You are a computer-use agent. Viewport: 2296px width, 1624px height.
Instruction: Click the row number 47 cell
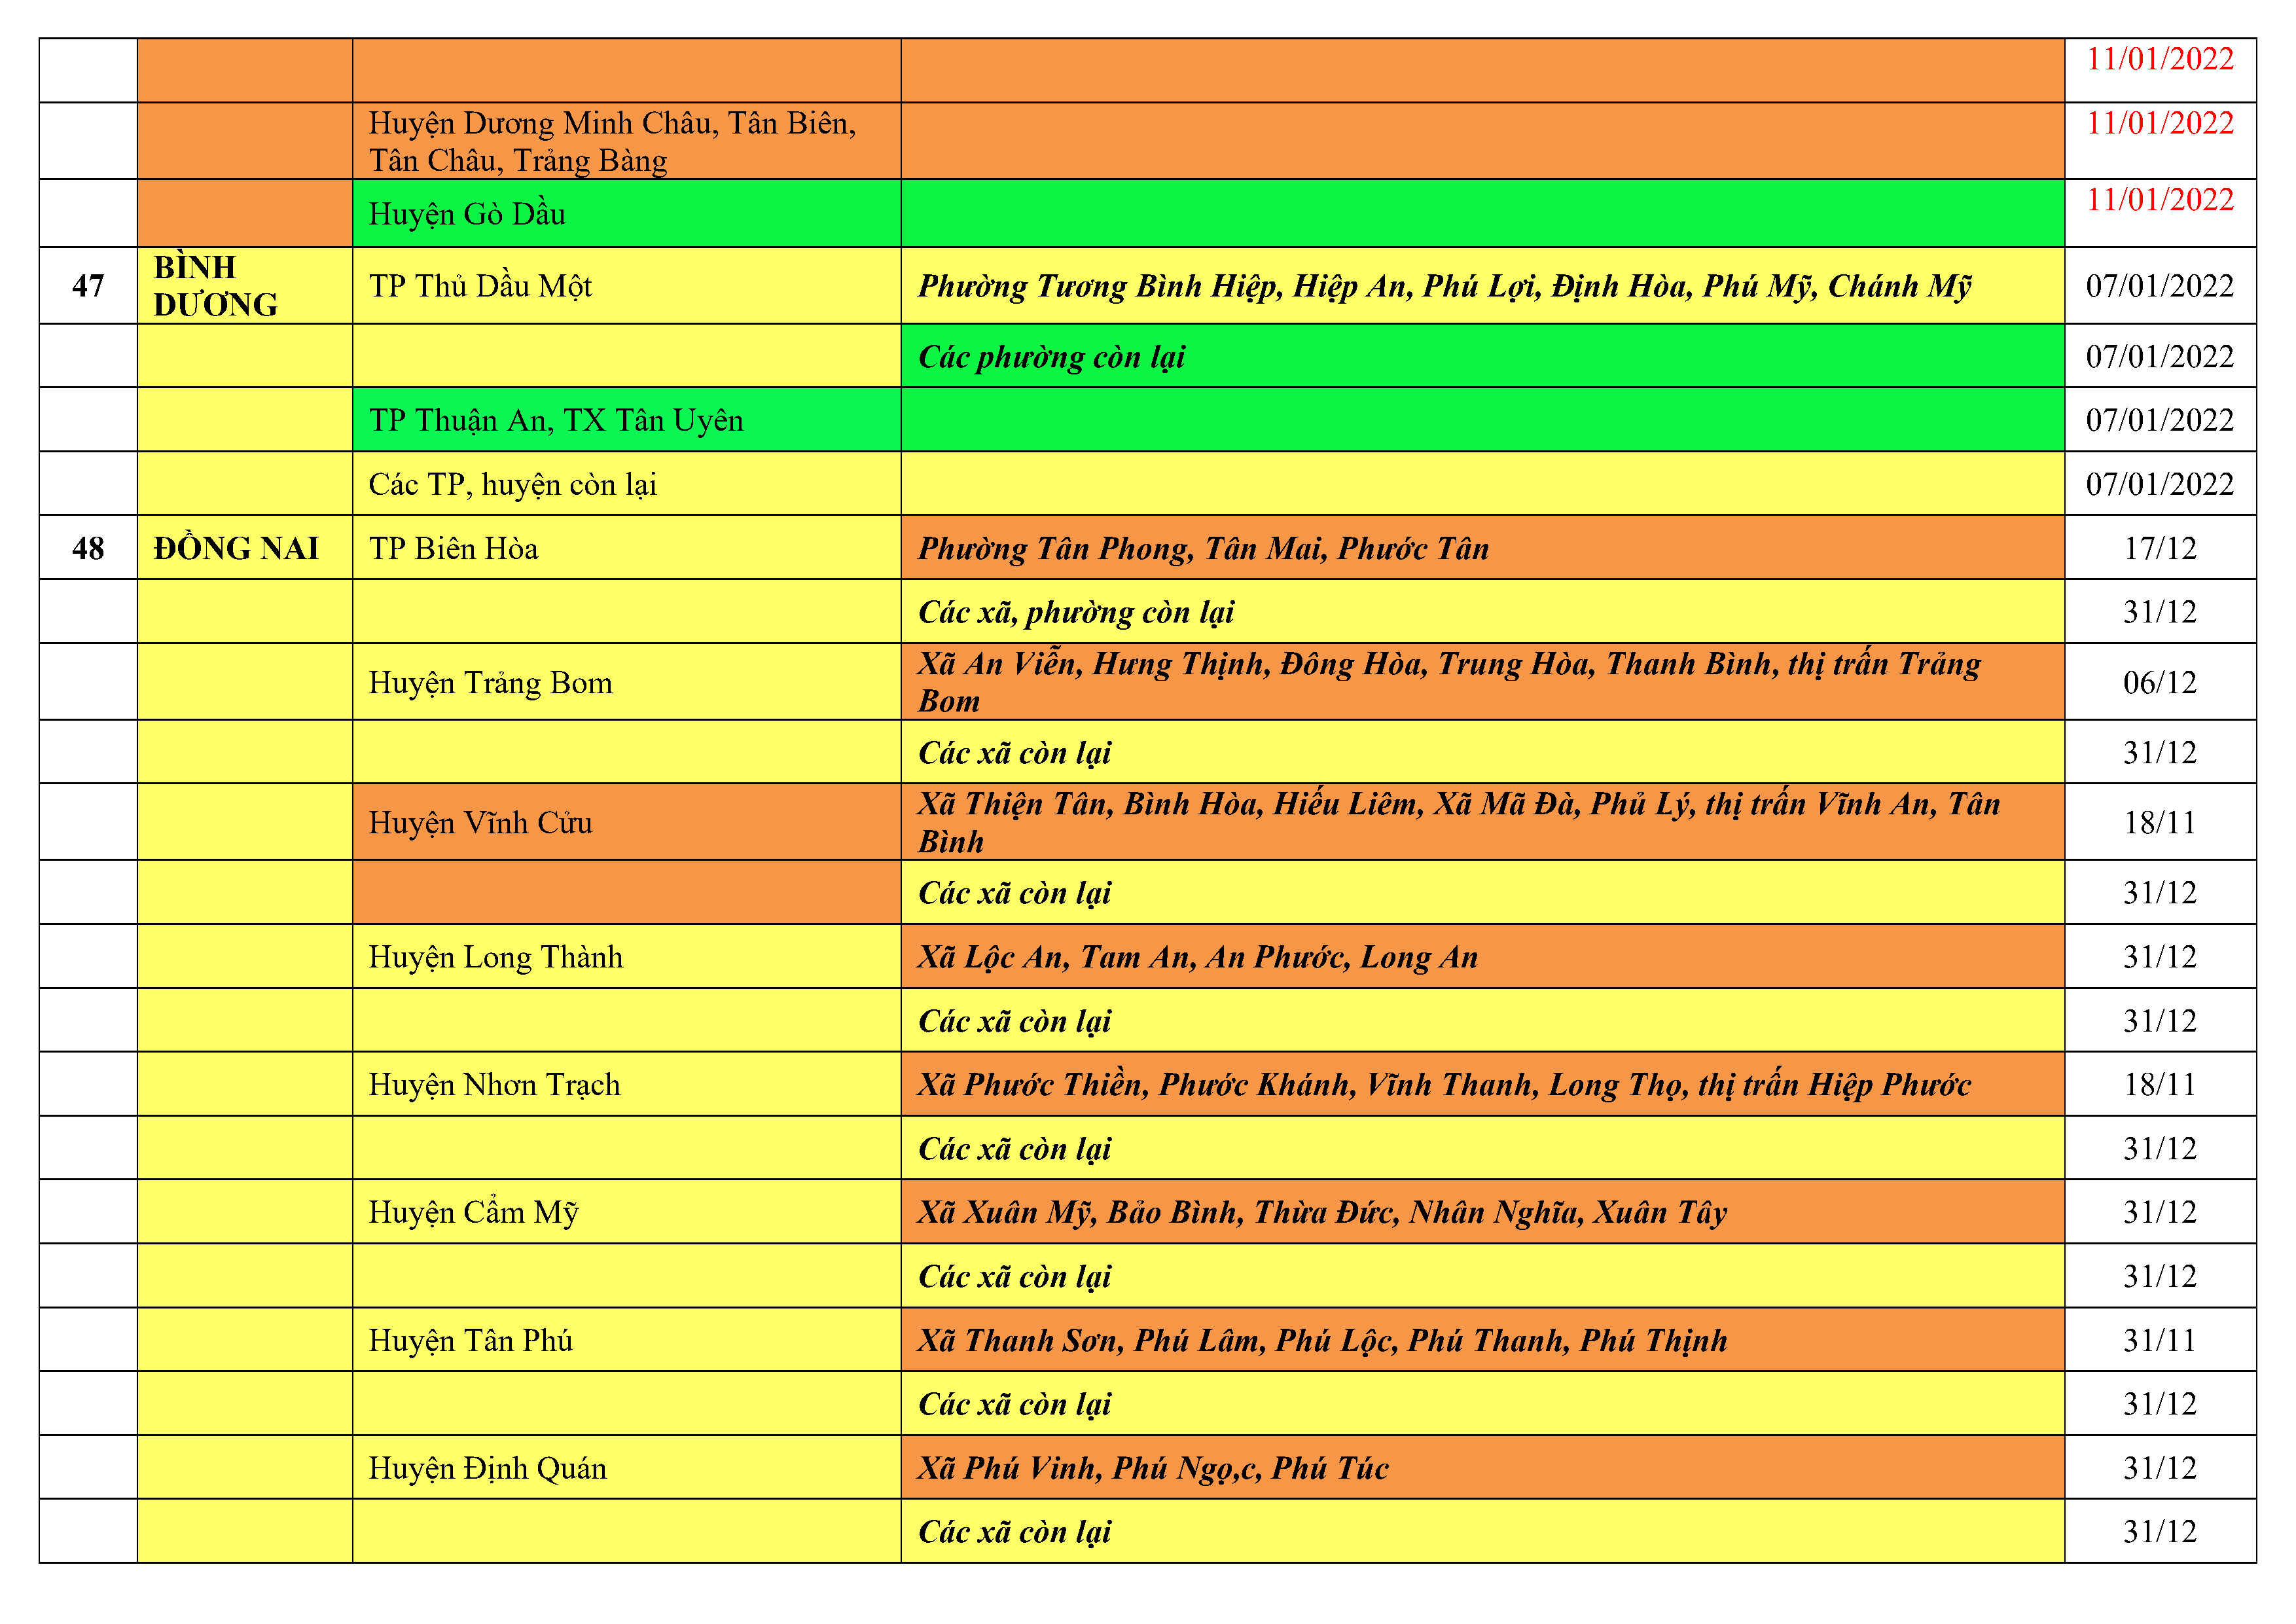[88, 285]
